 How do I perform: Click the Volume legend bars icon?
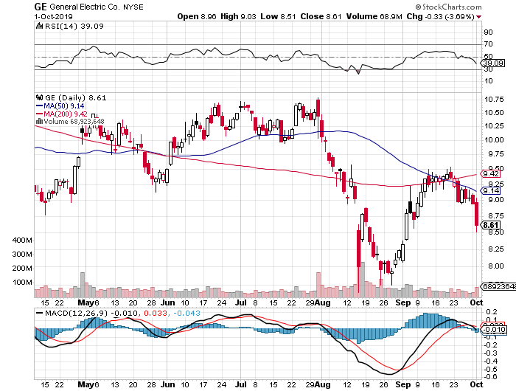[39, 121]
